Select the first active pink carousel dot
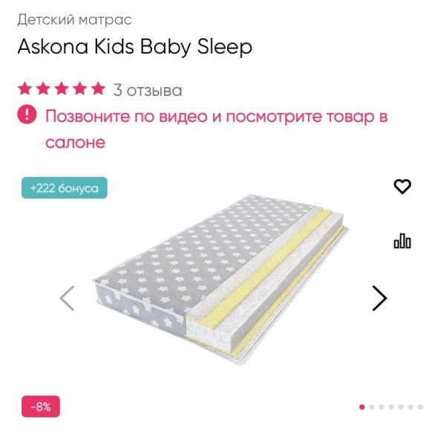 tap(362, 407)
